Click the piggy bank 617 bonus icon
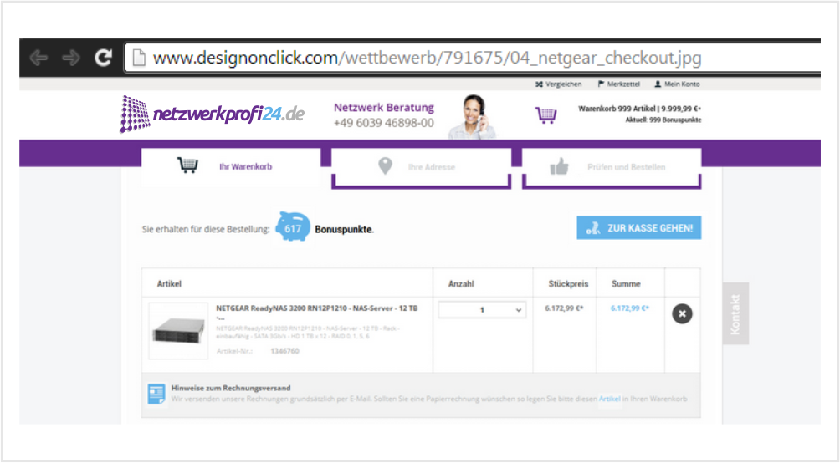840x463 pixels. point(293,227)
